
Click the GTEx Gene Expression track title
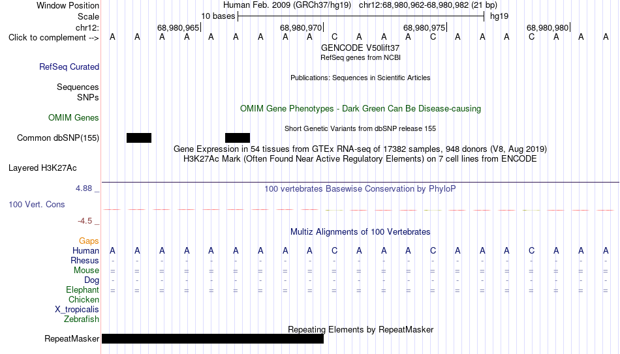(360, 149)
